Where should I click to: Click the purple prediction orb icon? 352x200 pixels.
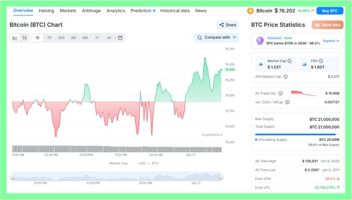pos(260,41)
